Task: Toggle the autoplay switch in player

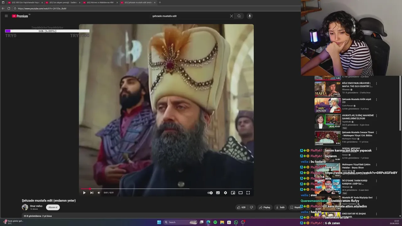Action: (x=210, y=193)
